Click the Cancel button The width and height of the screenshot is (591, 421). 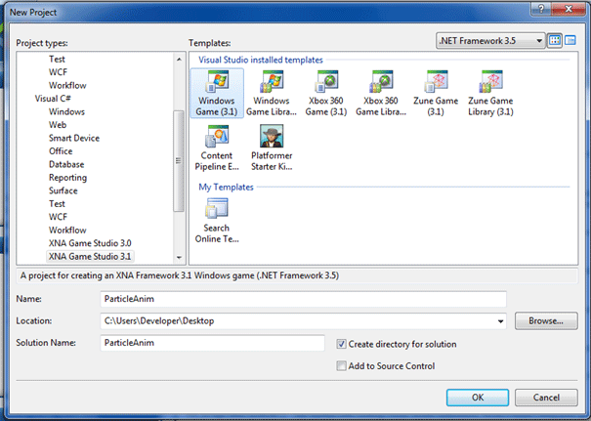546,398
